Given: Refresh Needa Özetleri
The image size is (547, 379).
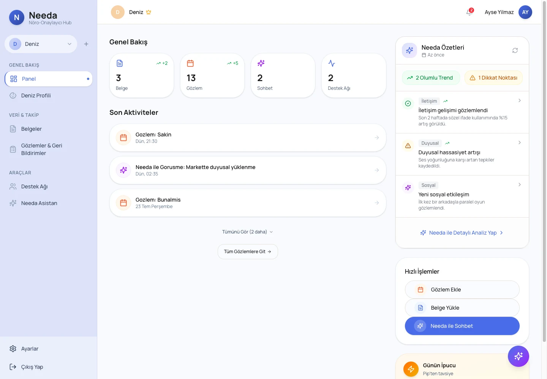Looking at the screenshot, I should click(515, 50).
